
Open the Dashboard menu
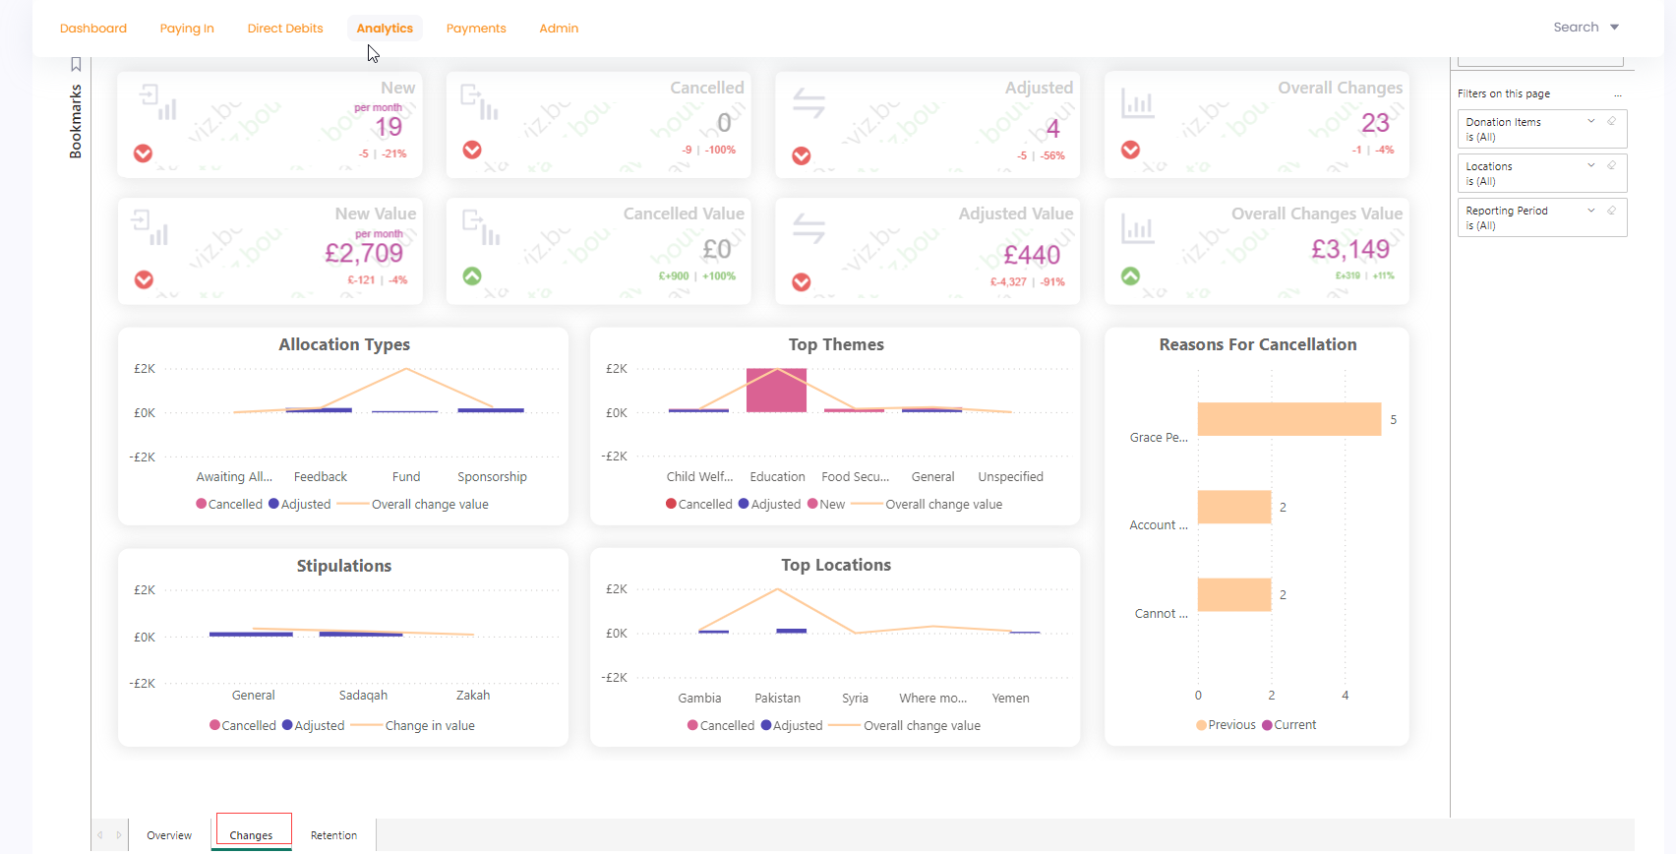(93, 29)
